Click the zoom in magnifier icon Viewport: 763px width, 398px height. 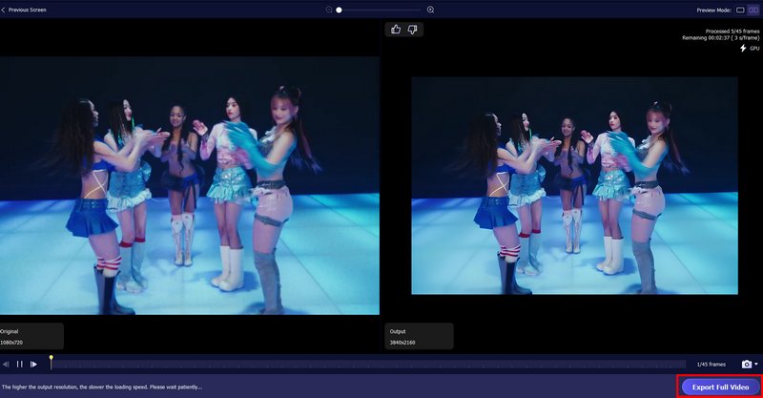click(430, 10)
